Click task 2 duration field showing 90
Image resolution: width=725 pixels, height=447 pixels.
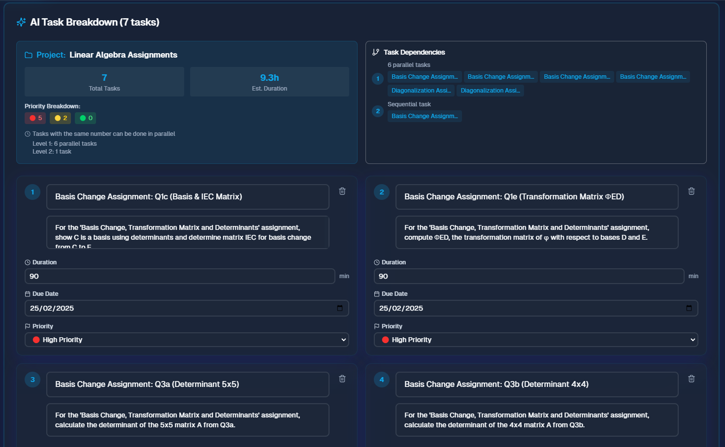click(x=529, y=276)
